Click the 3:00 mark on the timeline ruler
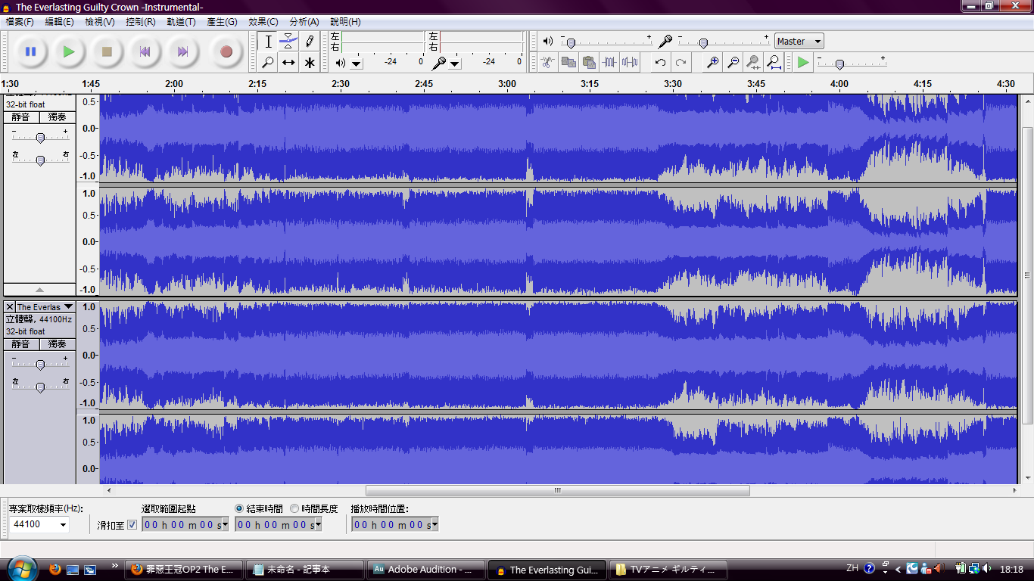 (x=507, y=84)
